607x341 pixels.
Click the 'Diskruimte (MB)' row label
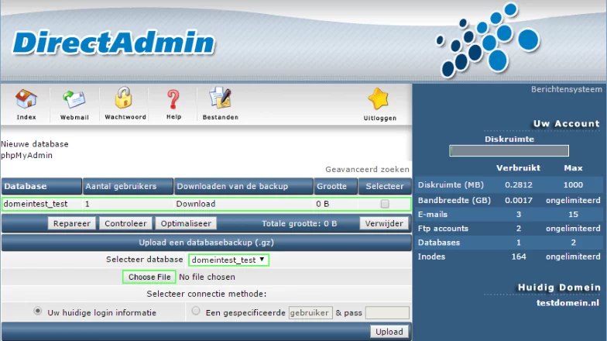click(x=451, y=184)
